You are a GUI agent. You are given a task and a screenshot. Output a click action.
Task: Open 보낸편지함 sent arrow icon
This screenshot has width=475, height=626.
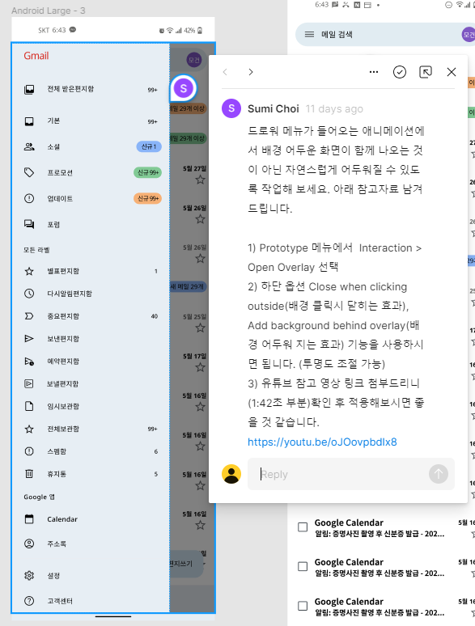click(29, 339)
